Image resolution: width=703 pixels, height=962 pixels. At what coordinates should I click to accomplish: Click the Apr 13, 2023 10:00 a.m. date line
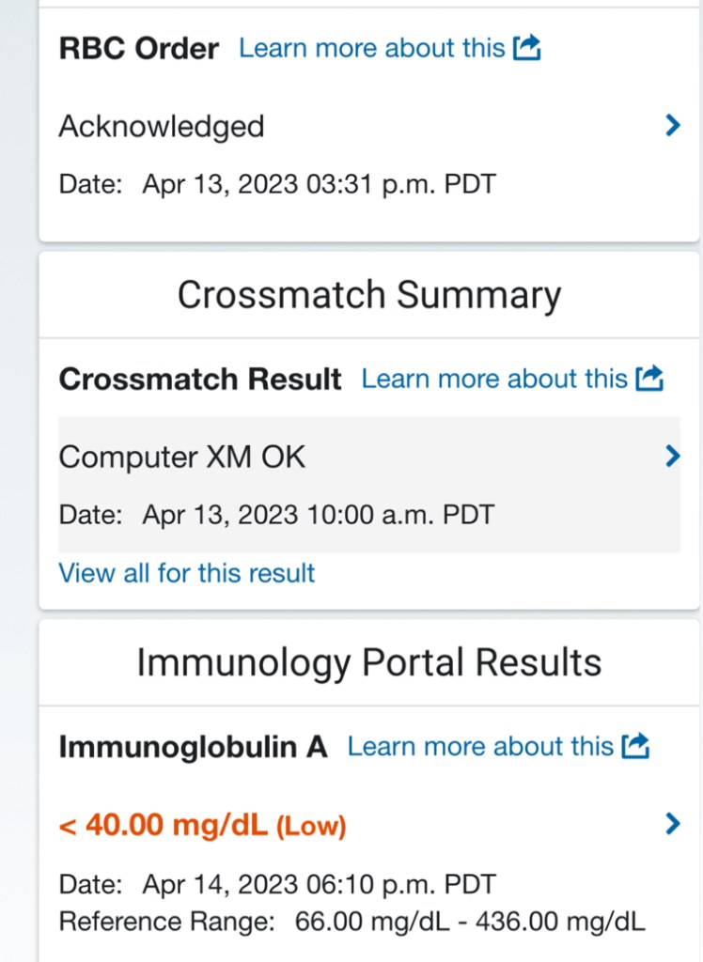tap(277, 514)
